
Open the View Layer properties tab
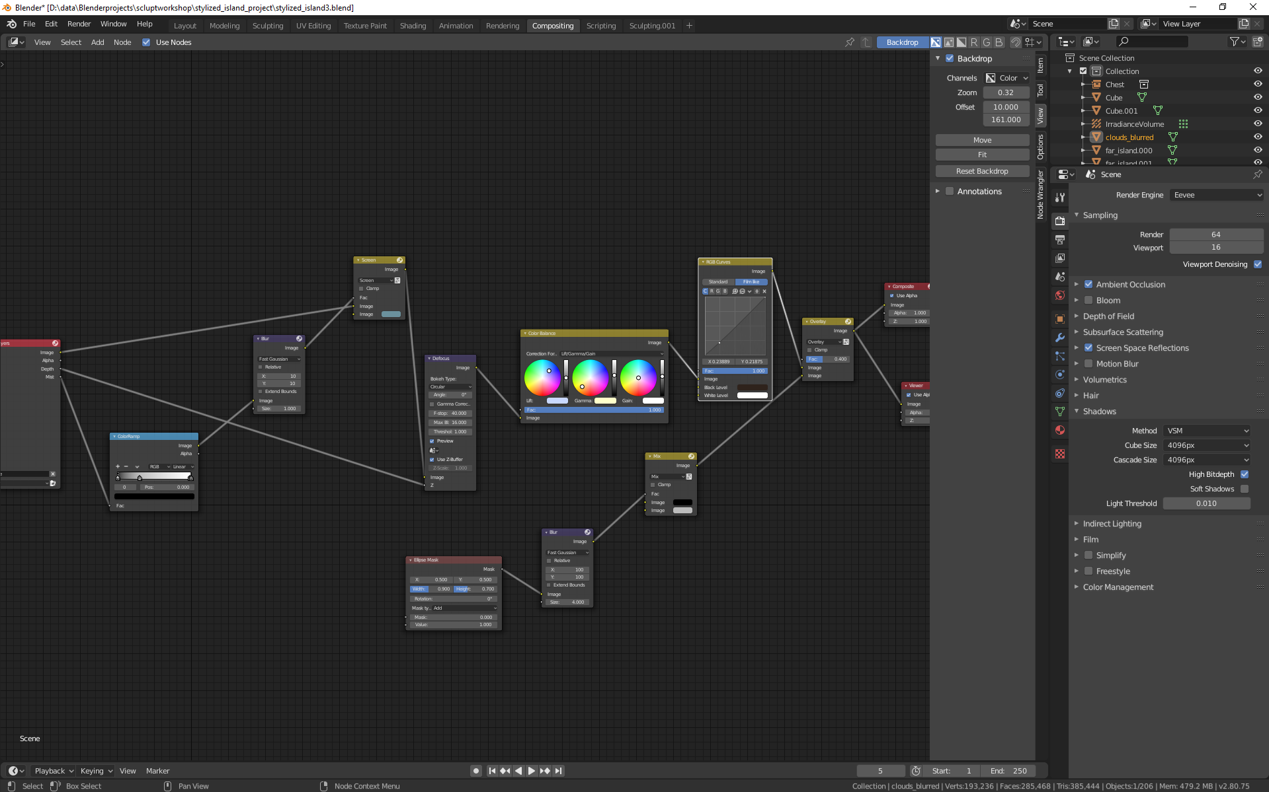(1060, 258)
